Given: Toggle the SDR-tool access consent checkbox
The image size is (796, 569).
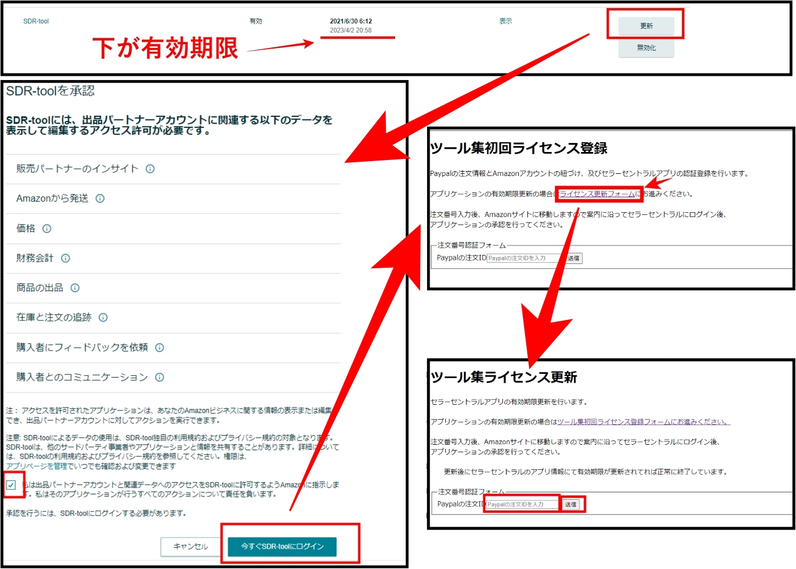Looking at the screenshot, I should pos(11,485).
